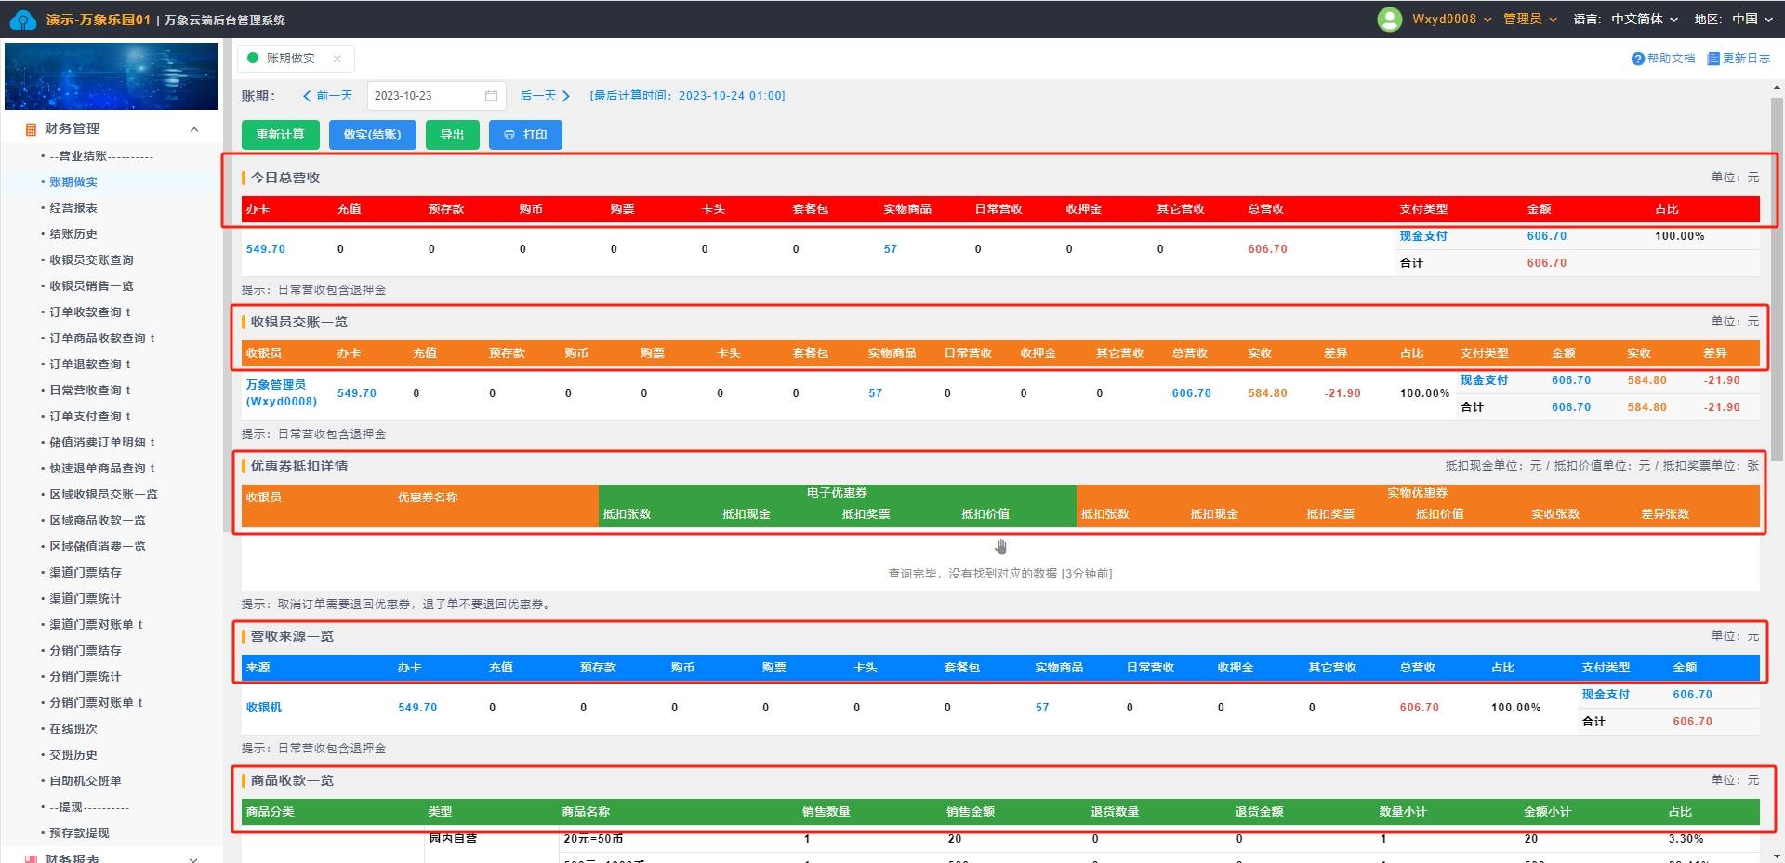1785x863 pixels.
Task: Open 收银员交账查询 menu item
Action: (x=91, y=260)
